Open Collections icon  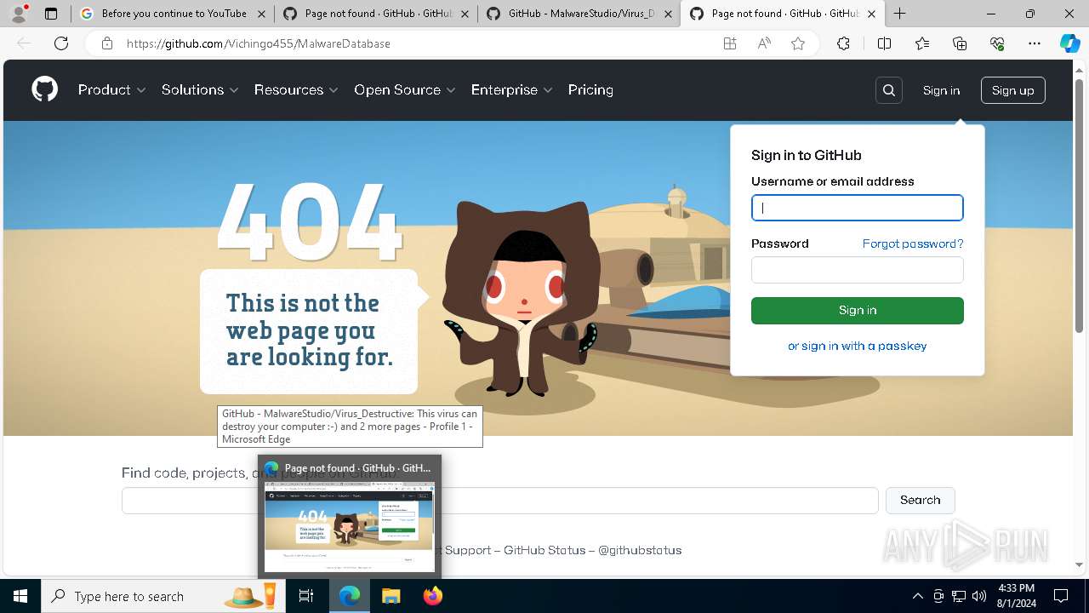(x=960, y=43)
